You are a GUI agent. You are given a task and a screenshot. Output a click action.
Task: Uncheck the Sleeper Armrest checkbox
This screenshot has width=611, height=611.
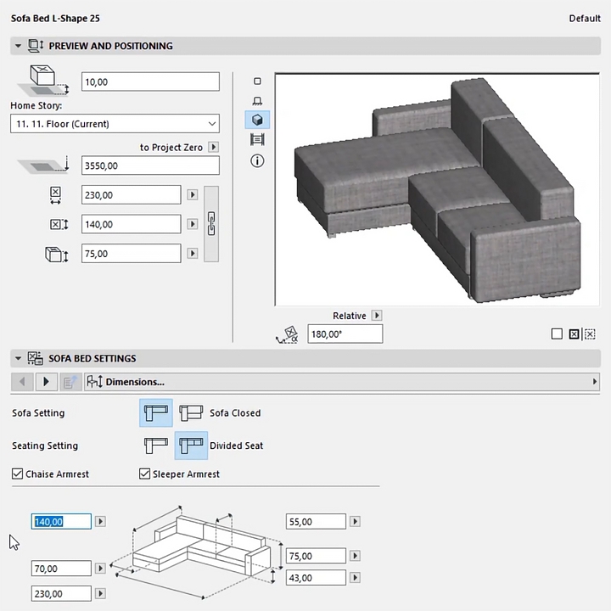point(144,474)
